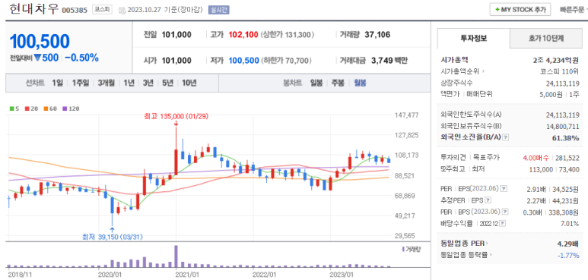Click the help icon next to 외국인소진율(B/A)

point(506,137)
